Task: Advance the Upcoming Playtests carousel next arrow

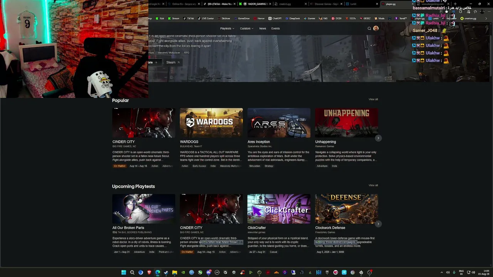Action: pos(378,224)
